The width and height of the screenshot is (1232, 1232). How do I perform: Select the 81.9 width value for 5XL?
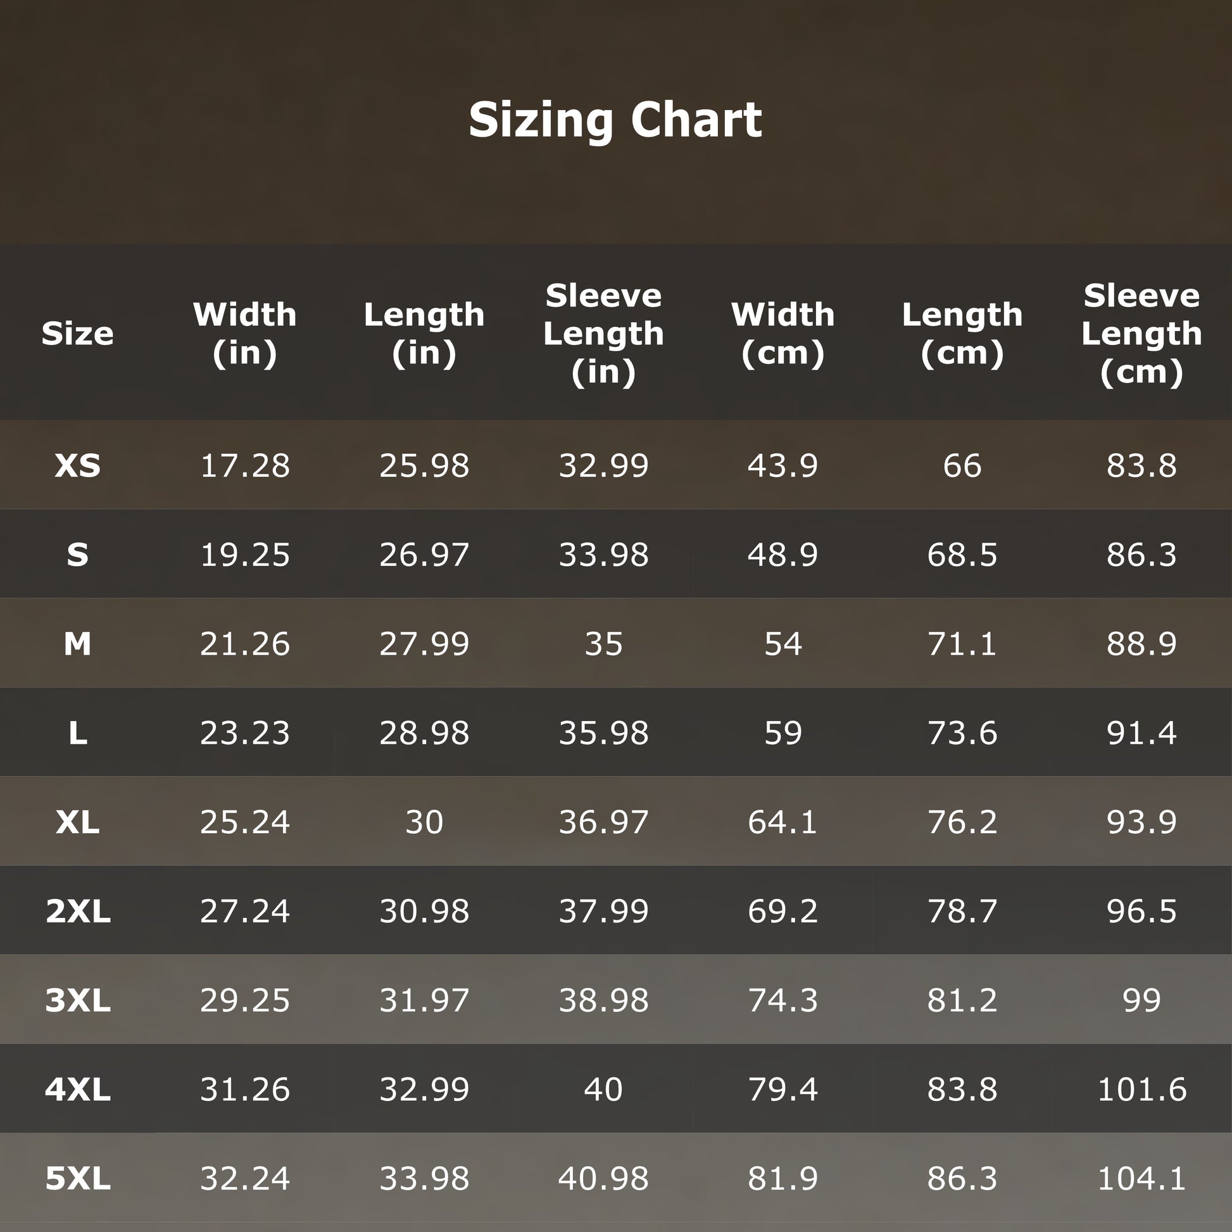click(x=783, y=1178)
